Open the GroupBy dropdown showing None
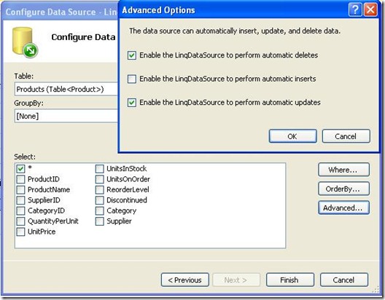This screenshot has height=300, width=385. point(66,116)
